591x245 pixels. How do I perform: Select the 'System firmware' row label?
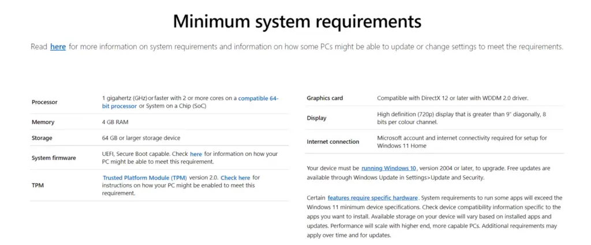click(54, 158)
